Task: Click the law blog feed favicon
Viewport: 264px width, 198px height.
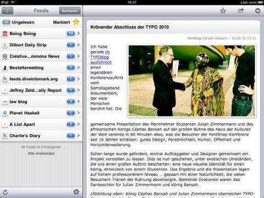Action: click(x=5, y=102)
